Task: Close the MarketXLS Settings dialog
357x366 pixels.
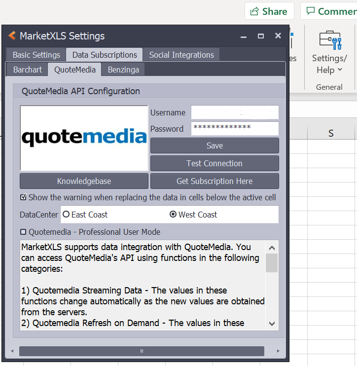Action: coord(278,36)
